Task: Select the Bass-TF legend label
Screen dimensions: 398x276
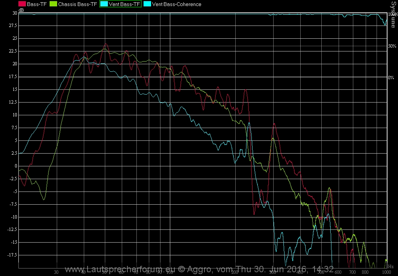Action: coord(37,4)
